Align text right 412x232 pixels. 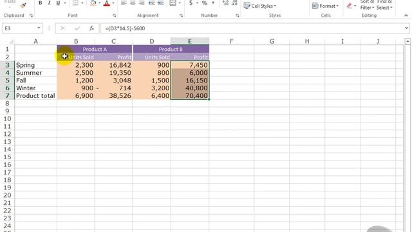[142, 3]
